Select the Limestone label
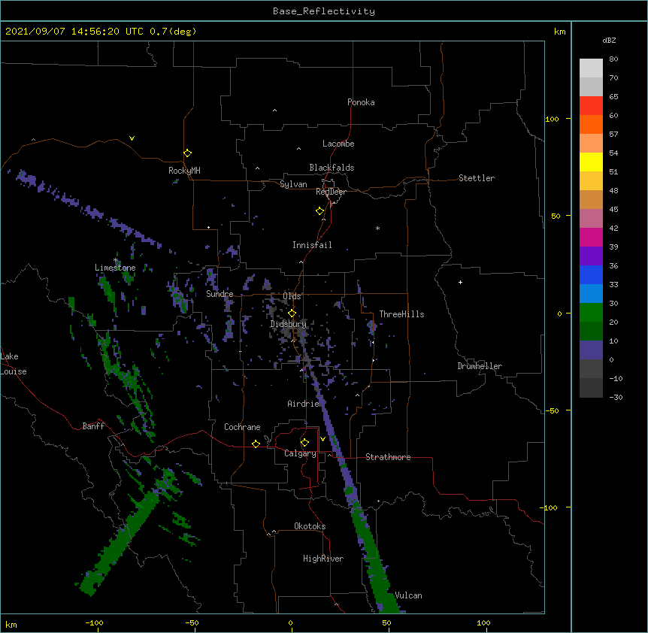The image size is (648, 633). coord(115,268)
